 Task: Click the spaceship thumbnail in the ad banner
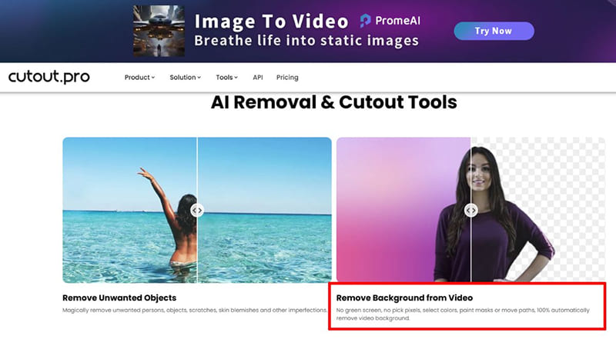click(x=159, y=31)
